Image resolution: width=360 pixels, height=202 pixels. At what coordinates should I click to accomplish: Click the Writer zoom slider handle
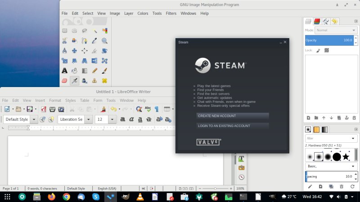pyautogui.click(x=215, y=189)
